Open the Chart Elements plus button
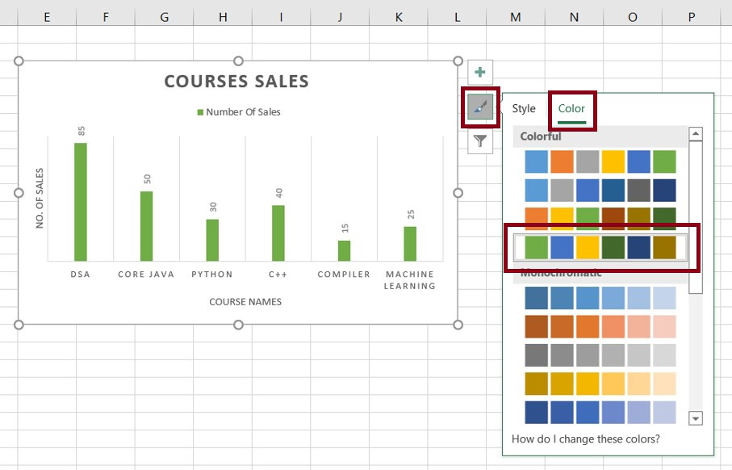 coord(480,73)
